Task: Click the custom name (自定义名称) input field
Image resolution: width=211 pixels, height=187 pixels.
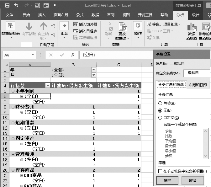Action: (x=197, y=73)
